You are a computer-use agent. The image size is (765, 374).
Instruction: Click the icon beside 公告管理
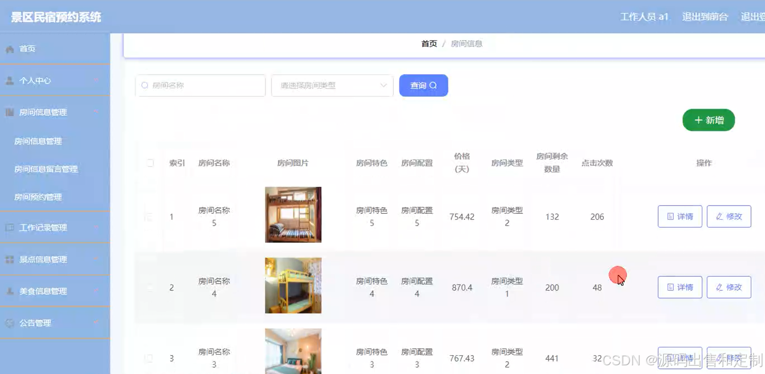pyautogui.click(x=10, y=323)
